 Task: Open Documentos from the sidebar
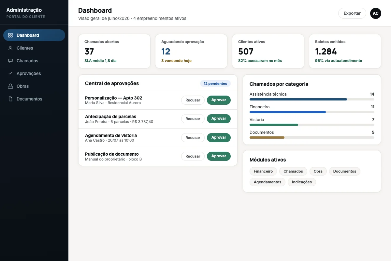34,99
